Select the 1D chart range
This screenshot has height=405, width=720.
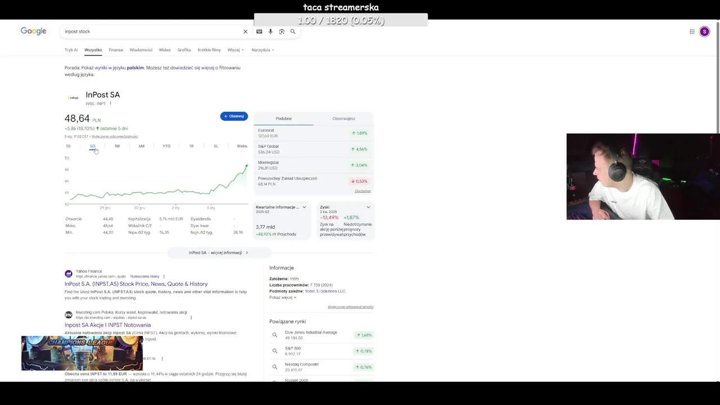tap(68, 146)
